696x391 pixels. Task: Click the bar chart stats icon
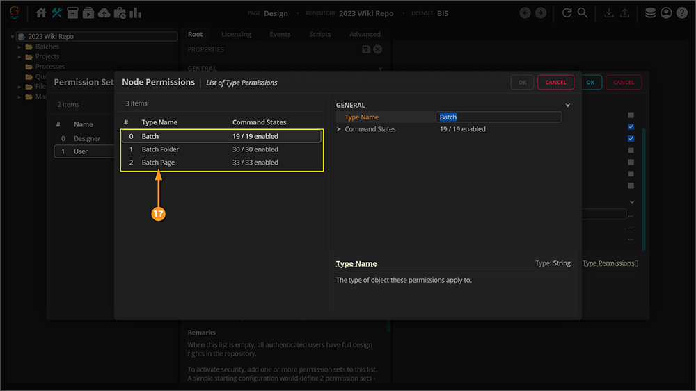(x=135, y=13)
